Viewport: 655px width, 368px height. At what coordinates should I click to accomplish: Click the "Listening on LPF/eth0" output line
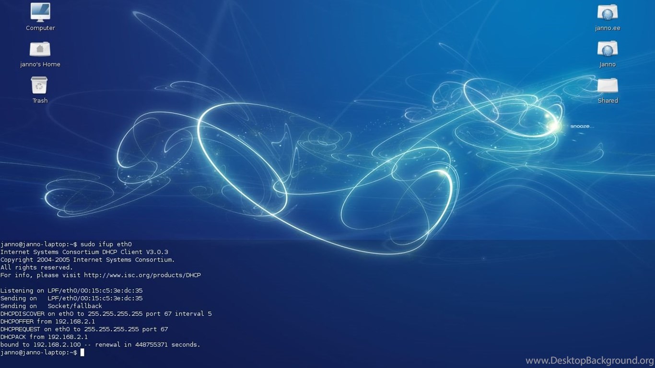(71, 290)
